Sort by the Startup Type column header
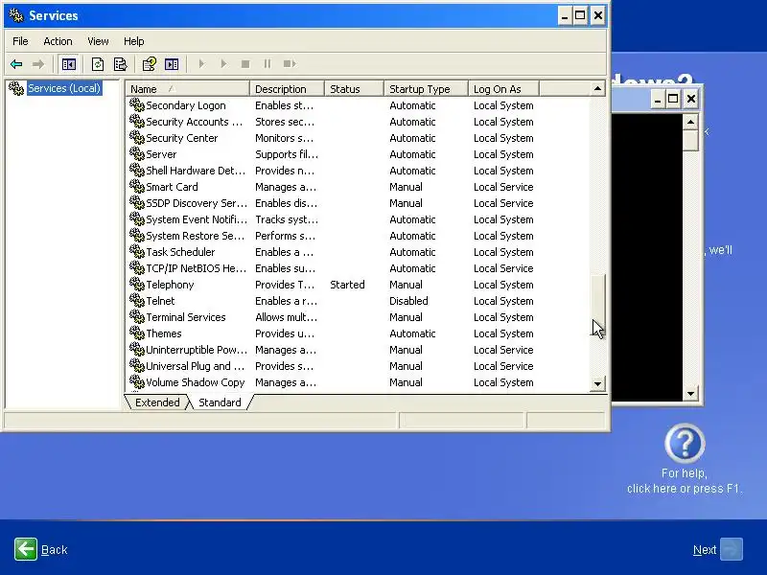This screenshot has height=575, width=767. (426, 89)
